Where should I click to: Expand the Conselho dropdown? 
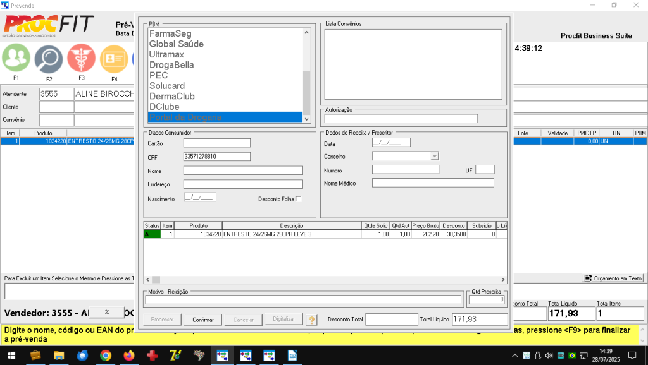[434, 156]
